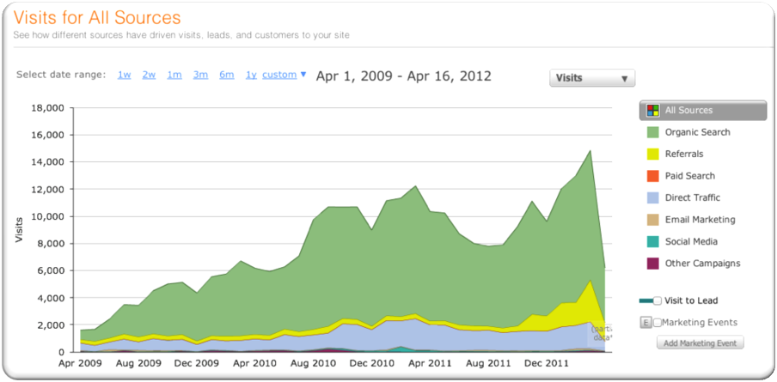777x382 pixels.
Task: Click the Add Marketing Event button
Action: (701, 343)
